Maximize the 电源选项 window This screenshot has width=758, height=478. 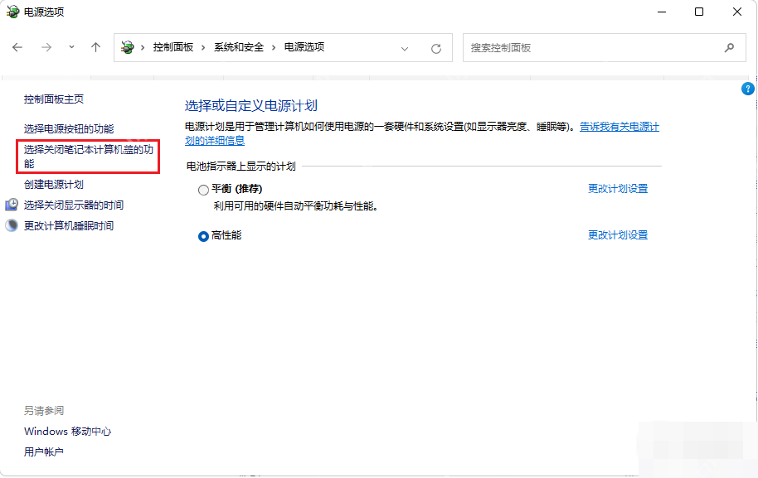[x=699, y=12]
